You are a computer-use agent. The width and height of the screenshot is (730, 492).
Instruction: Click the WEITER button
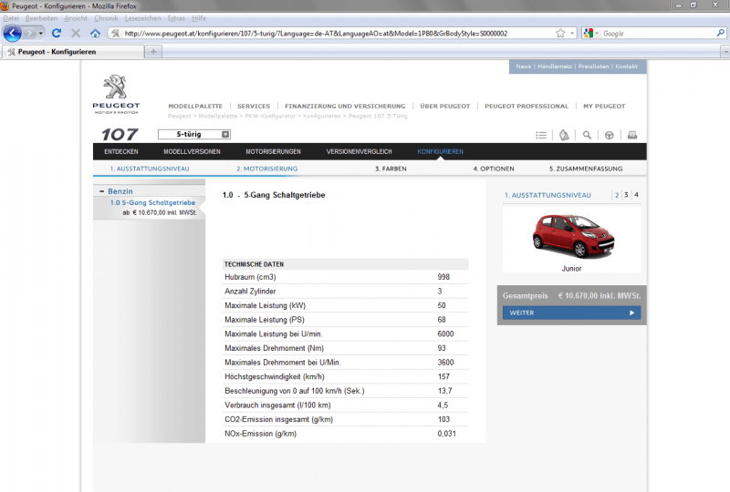(572, 313)
